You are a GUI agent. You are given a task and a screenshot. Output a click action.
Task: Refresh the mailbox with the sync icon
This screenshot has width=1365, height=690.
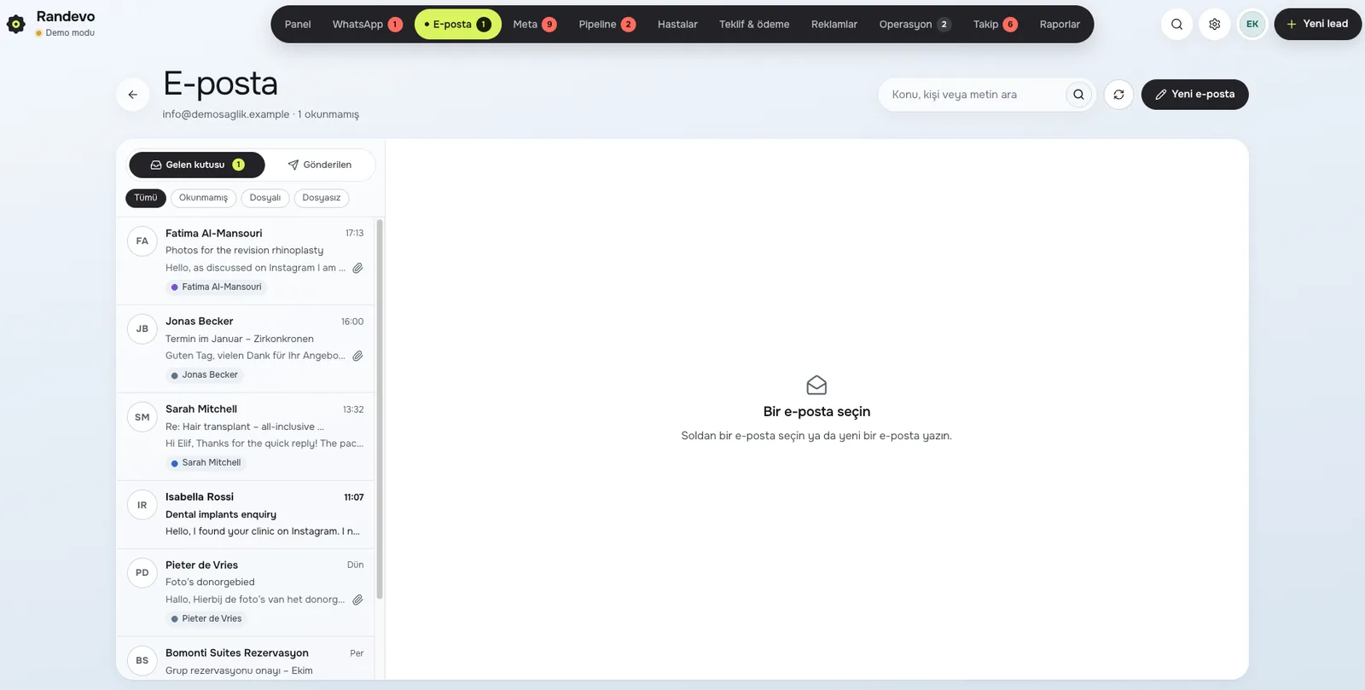(1118, 95)
